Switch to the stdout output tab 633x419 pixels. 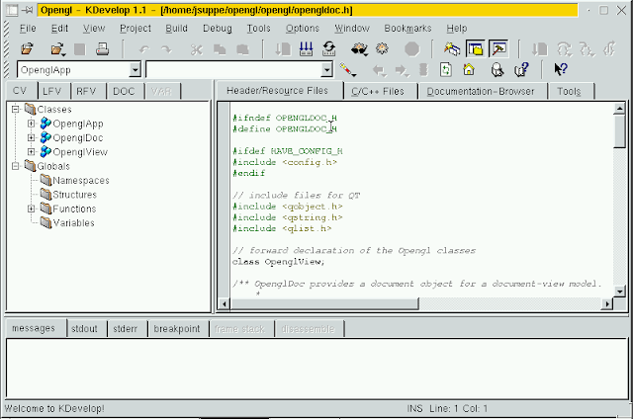pyautogui.click(x=85, y=329)
